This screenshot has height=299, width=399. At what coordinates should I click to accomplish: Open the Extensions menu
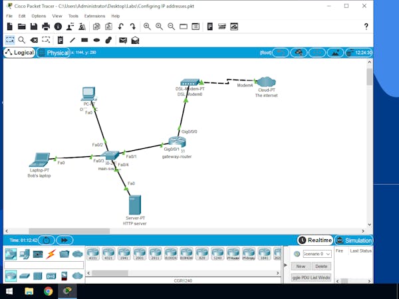point(94,16)
